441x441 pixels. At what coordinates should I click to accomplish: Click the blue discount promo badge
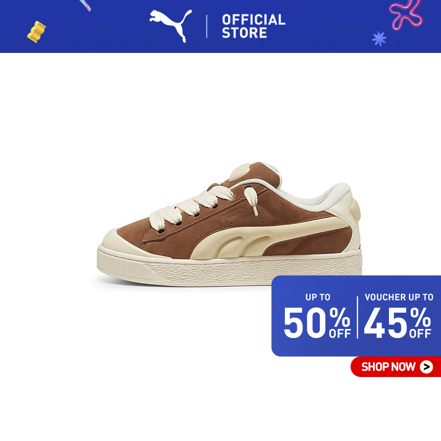pos(356,316)
